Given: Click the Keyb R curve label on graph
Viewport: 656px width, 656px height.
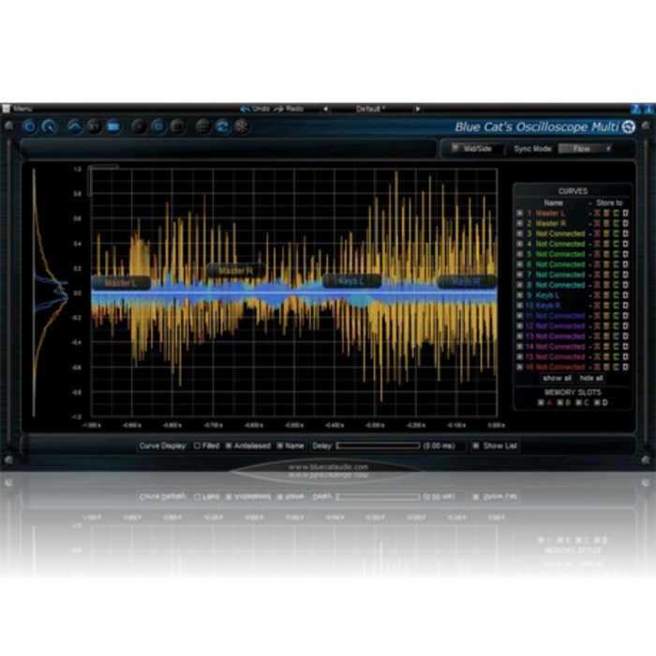Looking at the screenshot, I should (x=467, y=282).
